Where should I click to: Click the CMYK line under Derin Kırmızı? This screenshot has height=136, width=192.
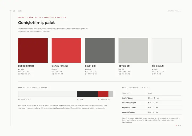(x=24, y=74)
